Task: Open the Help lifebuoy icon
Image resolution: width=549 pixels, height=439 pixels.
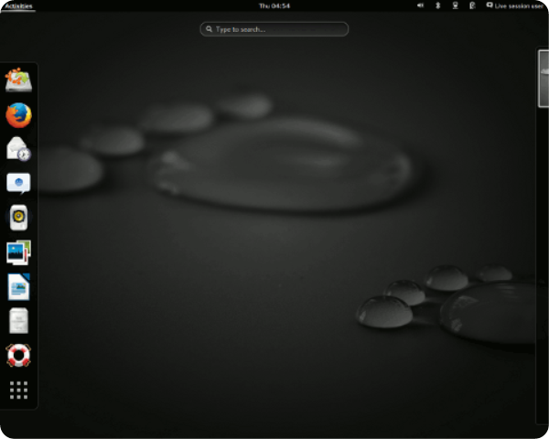Action: 18,356
